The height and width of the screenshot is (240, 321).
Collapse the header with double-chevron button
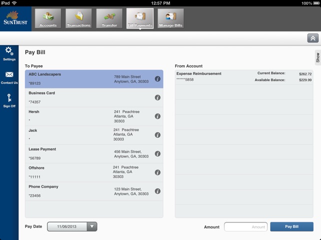[x=313, y=38]
